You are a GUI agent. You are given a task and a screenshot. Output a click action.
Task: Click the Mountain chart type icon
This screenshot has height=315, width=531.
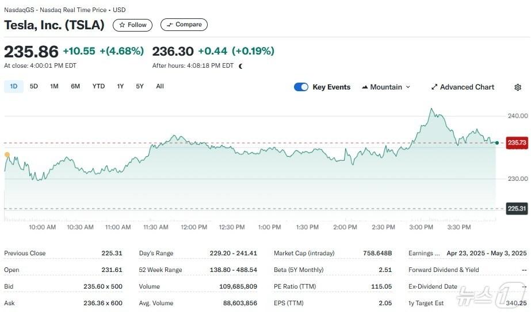tap(365, 87)
